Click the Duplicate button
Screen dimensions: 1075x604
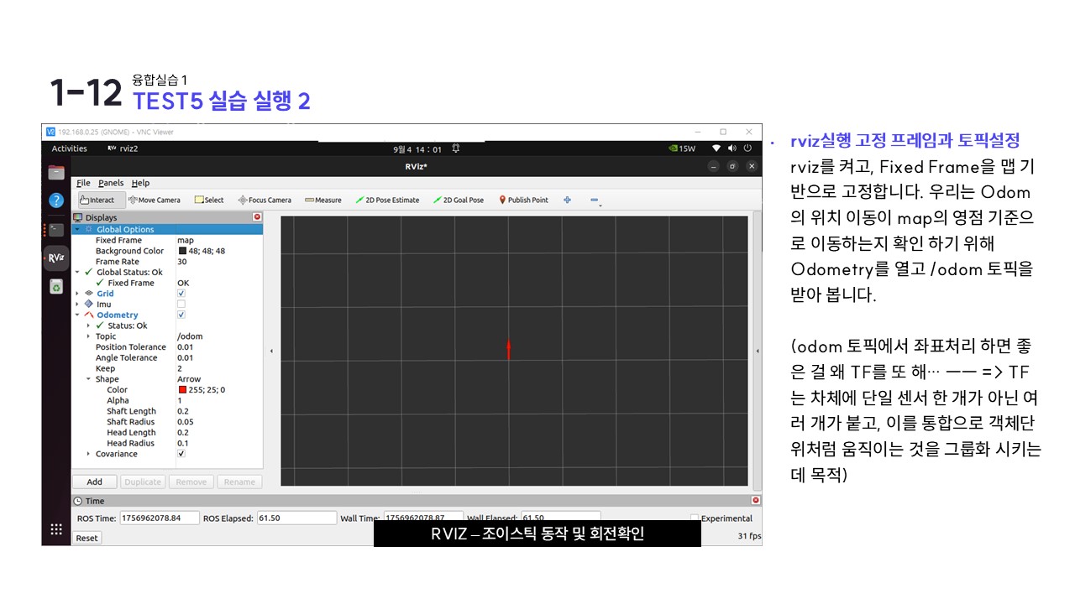click(143, 482)
